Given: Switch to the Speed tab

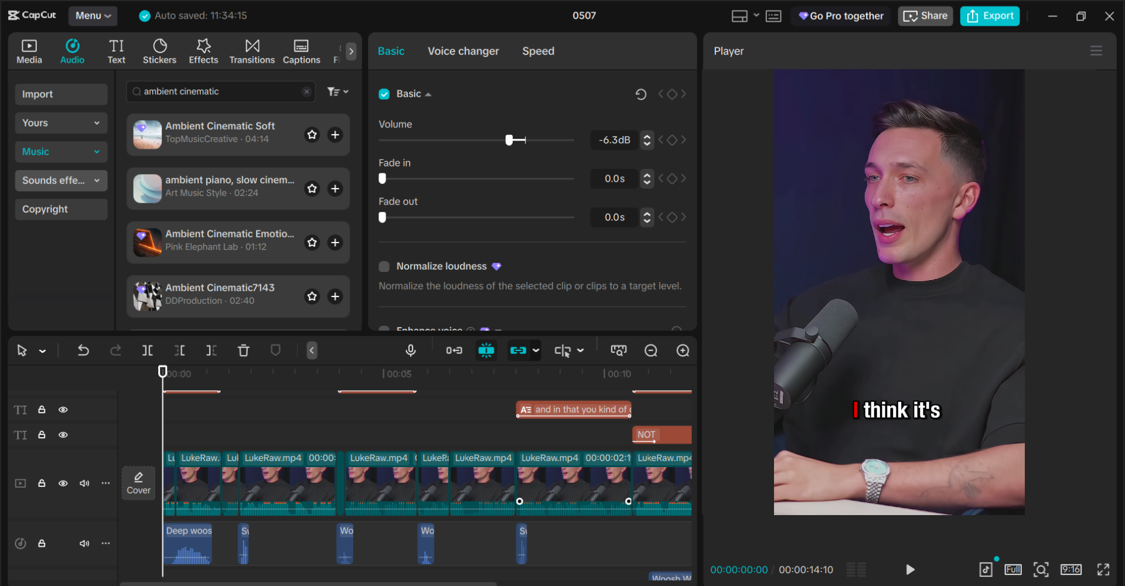Looking at the screenshot, I should tap(538, 51).
